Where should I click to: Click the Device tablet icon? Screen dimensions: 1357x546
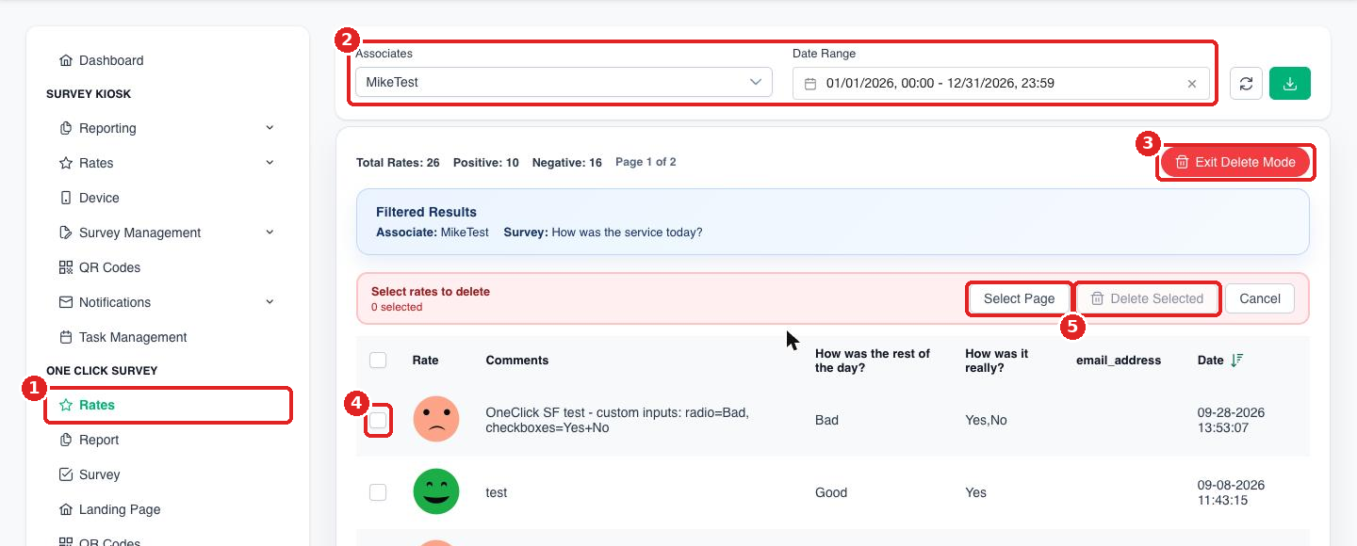point(66,198)
